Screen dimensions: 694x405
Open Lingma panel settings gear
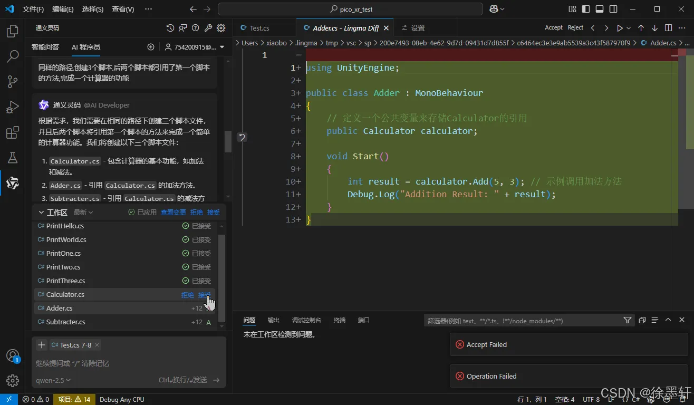pos(221,28)
